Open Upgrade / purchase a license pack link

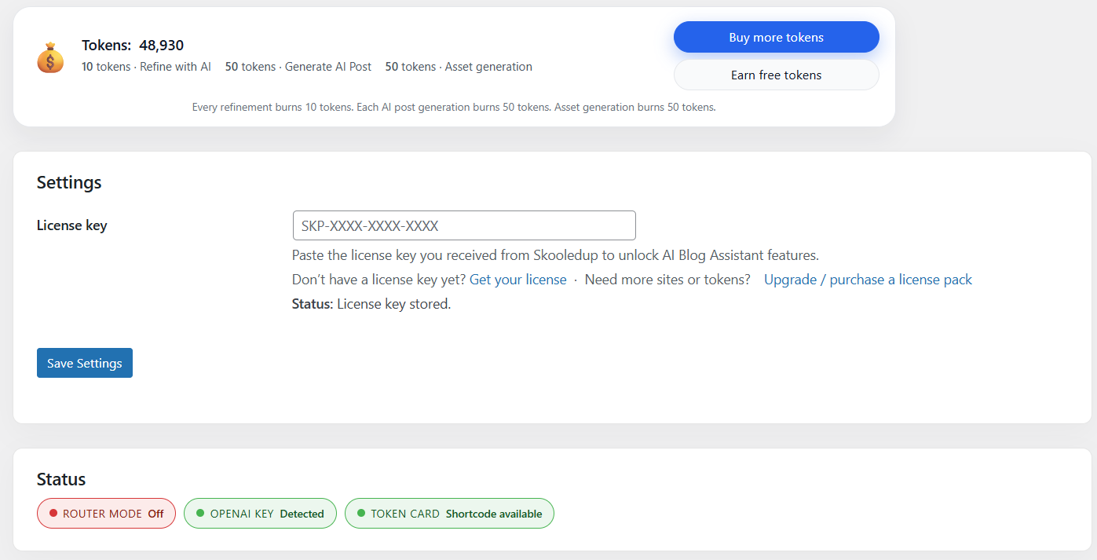(868, 280)
